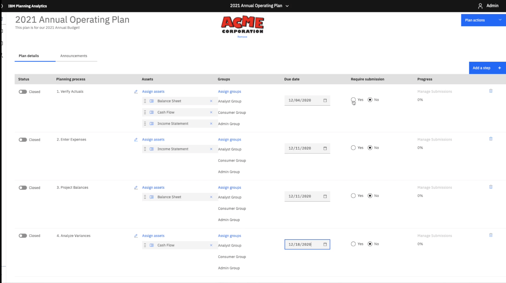
Task: Select the Plan details tab
Action: click(29, 56)
